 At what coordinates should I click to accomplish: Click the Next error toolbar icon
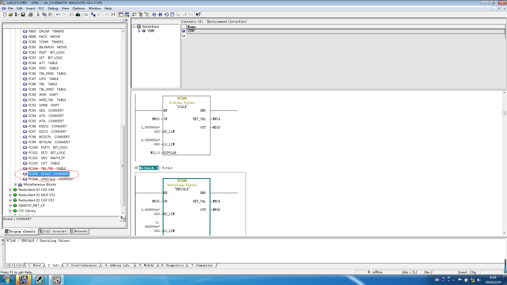coord(112,14)
